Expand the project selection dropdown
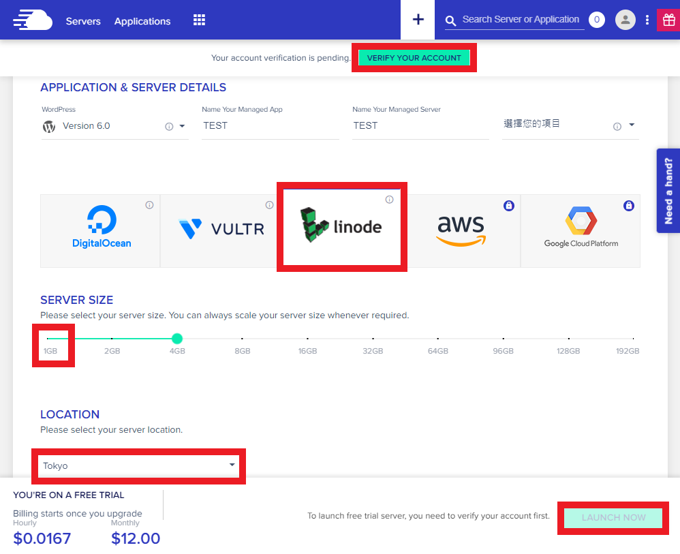This screenshot has height=554, width=680. (x=632, y=125)
